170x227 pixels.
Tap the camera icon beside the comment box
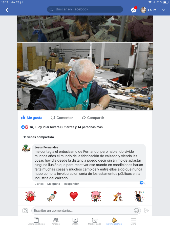click(25, 211)
